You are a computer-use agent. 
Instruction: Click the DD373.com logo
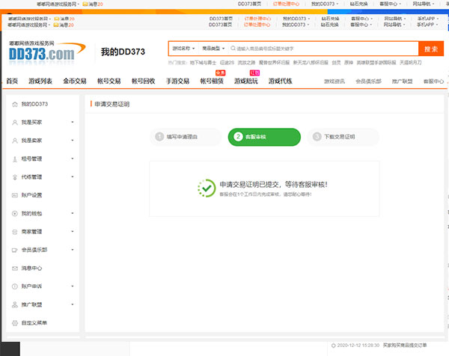(43, 52)
